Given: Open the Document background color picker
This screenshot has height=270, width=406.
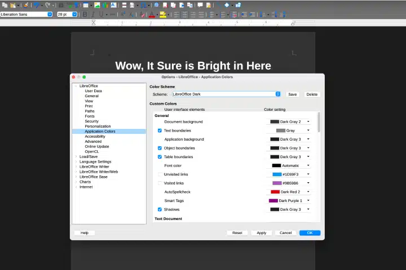Looking at the screenshot, I should click(x=290, y=121).
